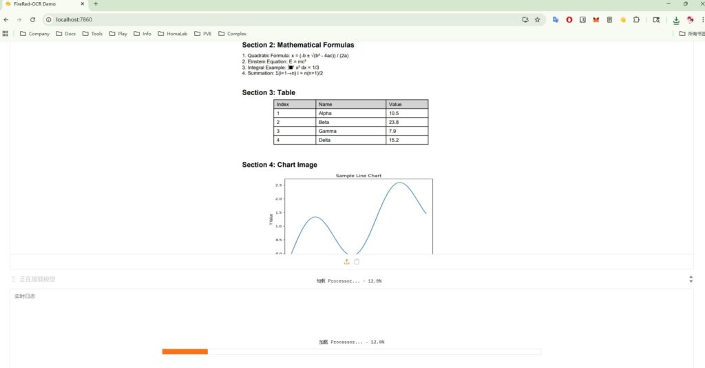Open the MetaMask fox extension
This screenshot has height=368, width=705.
pyautogui.click(x=596, y=20)
